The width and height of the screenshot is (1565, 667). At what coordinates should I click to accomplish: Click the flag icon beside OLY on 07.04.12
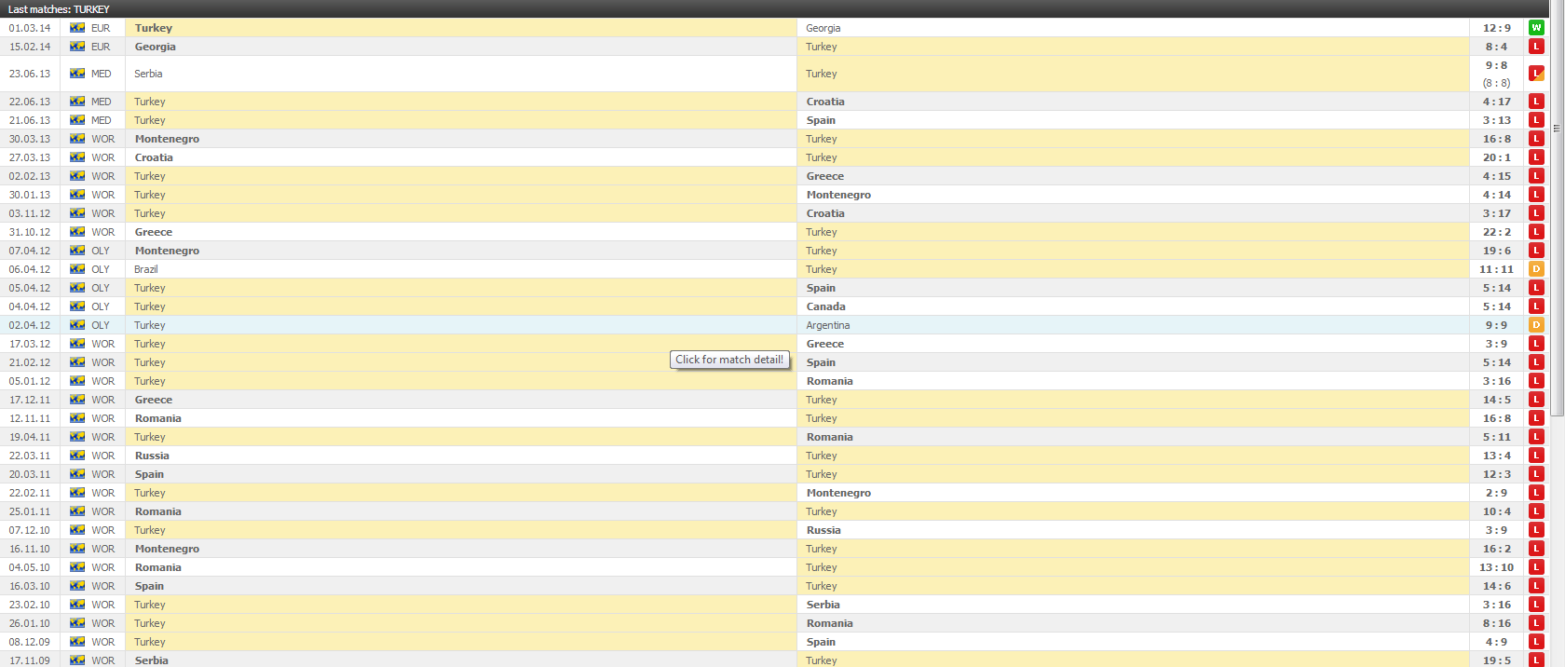(x=77, y=251)
